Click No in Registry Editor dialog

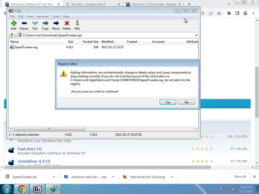coord(187,102)
